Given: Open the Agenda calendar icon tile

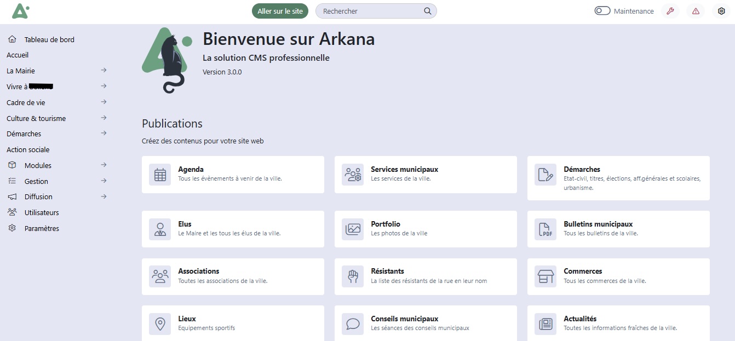Looking at the screenshot, I should tap(160, 175).
